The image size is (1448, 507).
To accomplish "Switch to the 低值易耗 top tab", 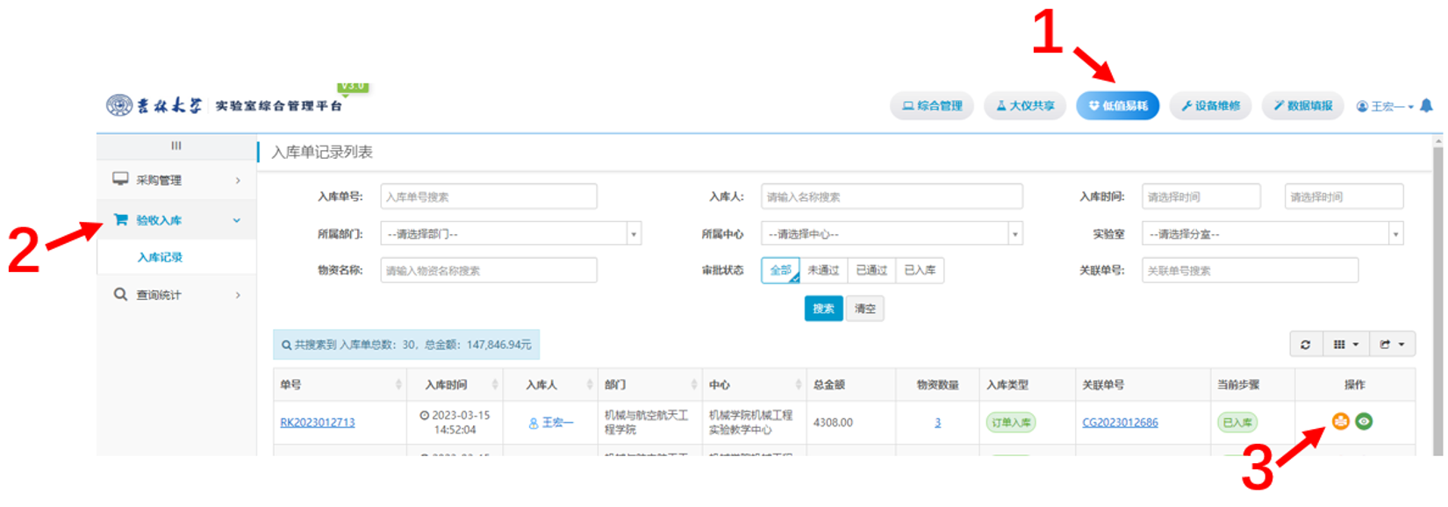I will click(x=1117, y=106).
